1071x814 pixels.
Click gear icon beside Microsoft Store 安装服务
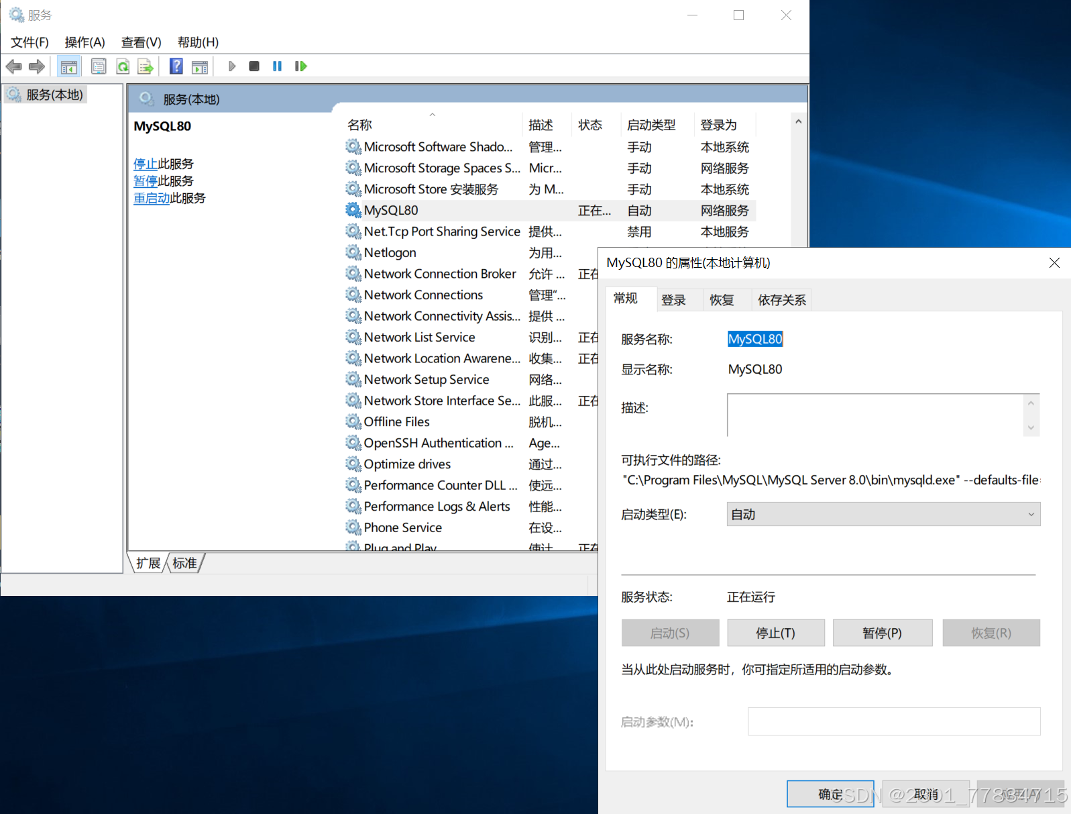point(353,189)
